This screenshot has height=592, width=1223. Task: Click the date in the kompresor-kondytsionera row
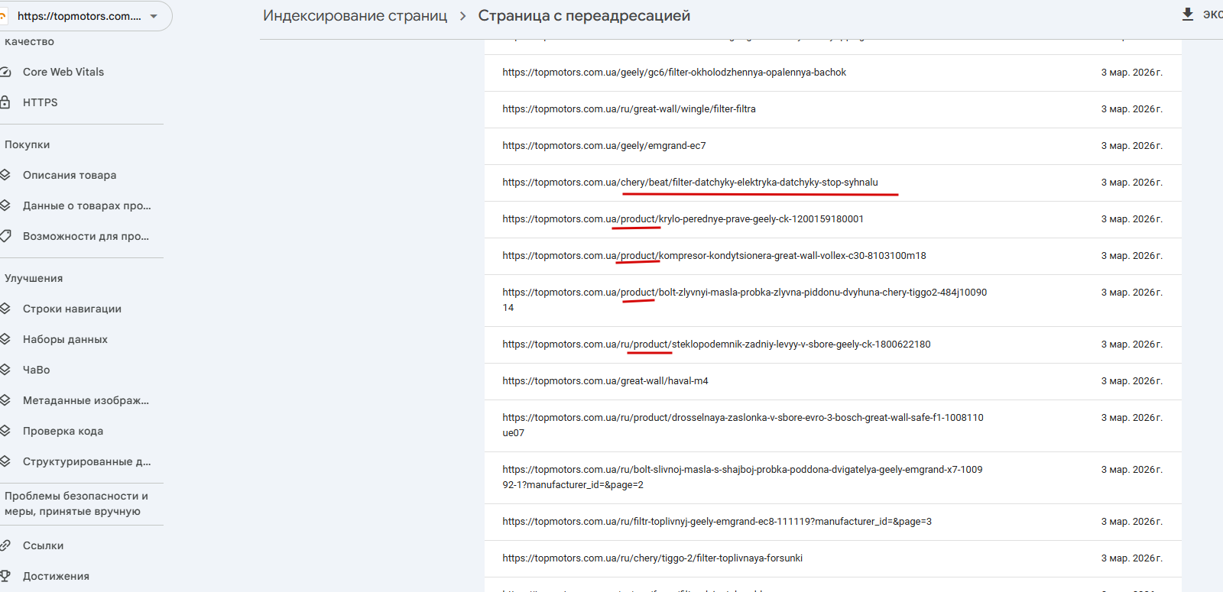coord(1131,256)
